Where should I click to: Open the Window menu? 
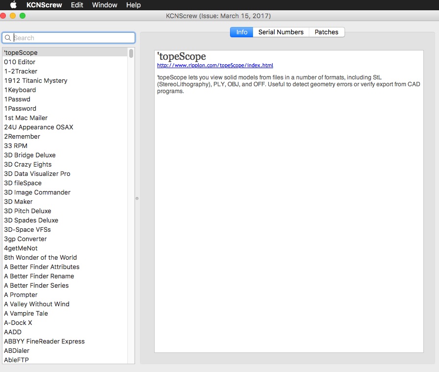tap(104, 5)
